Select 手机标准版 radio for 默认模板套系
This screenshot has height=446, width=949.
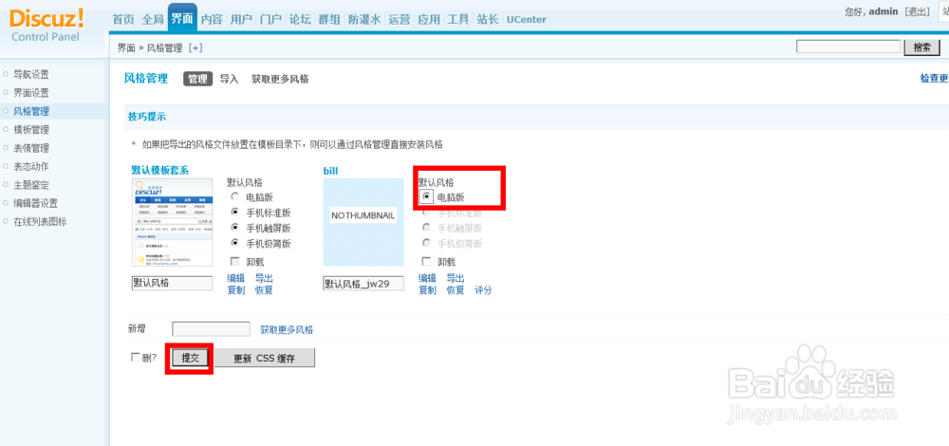[x=234, y=212]
